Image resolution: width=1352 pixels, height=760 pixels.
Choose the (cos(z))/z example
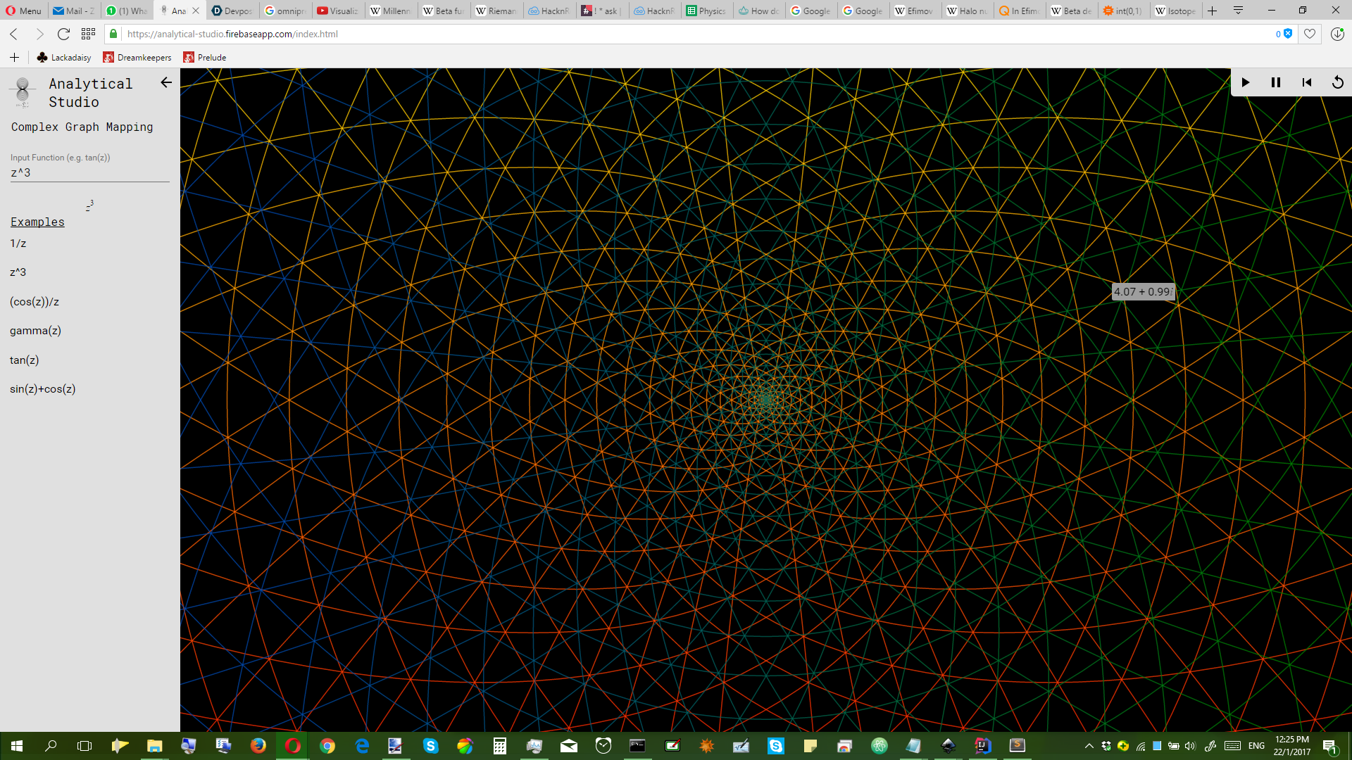[35, 302]
